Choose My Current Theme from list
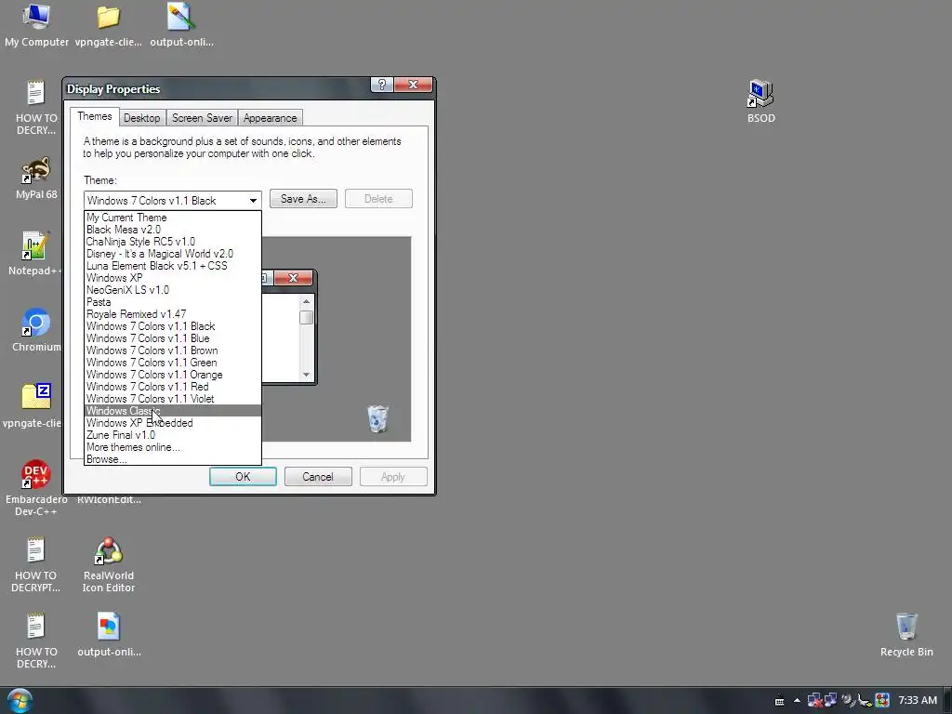The height and width of the screenshot is (714, 952). pos(172,218)
